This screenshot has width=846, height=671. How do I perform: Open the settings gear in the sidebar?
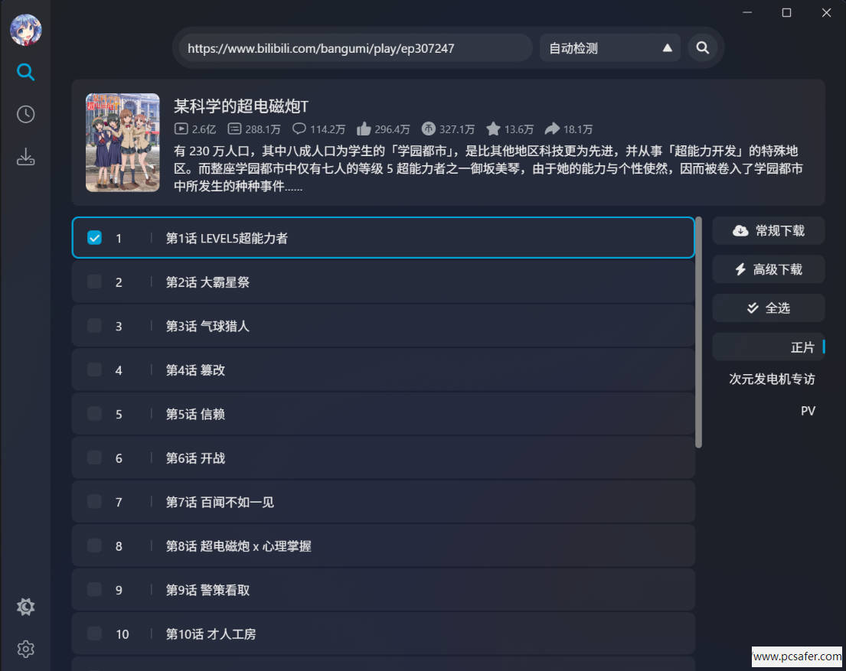pyautogui.click(x=25, y=649)
